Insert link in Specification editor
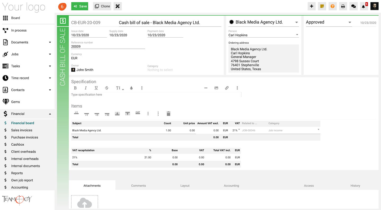 pyautogui.click(x=227, y=88)
